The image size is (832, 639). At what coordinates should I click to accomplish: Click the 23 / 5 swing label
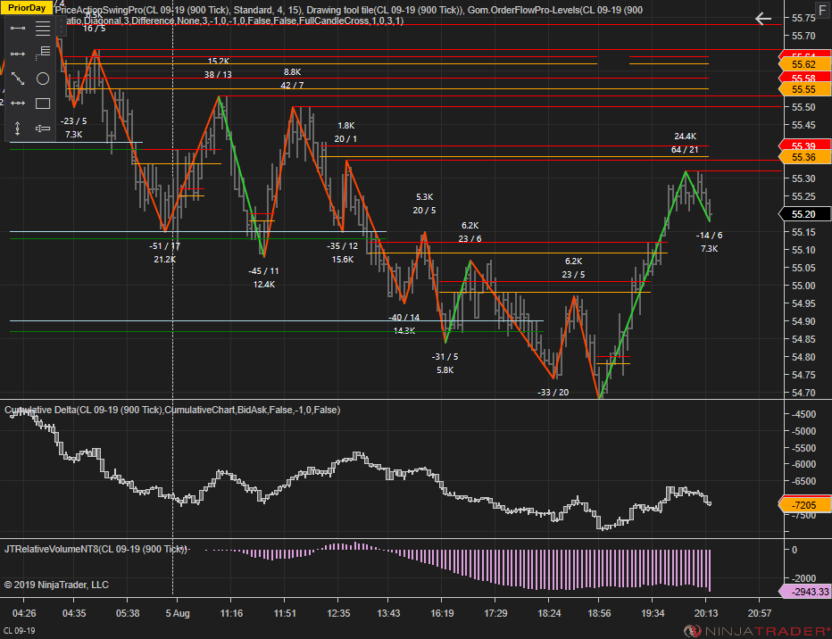point(573,274)
